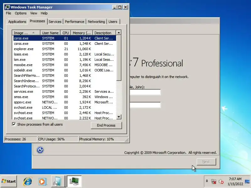251x188 pixels.
Task: Click the Ease of Access icon
Action: tap(40, 150)
